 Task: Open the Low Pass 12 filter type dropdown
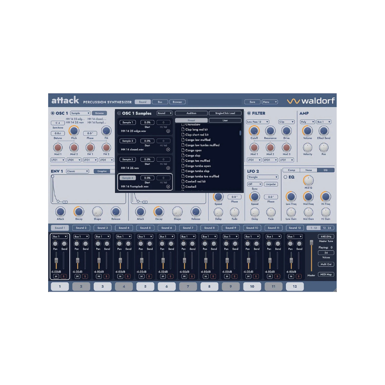coord(257,122)
